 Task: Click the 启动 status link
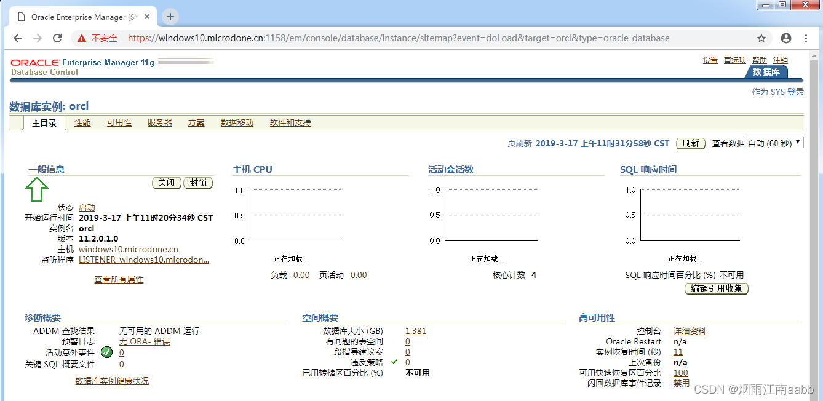[87, 208]
